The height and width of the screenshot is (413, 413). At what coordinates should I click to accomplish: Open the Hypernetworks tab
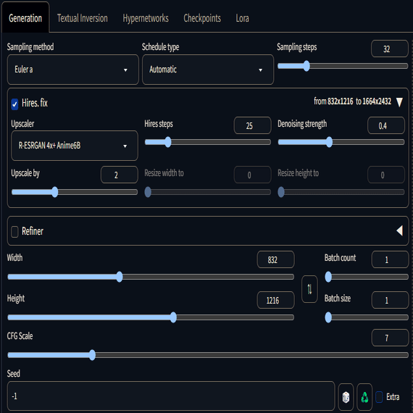[x=146, y=18]
